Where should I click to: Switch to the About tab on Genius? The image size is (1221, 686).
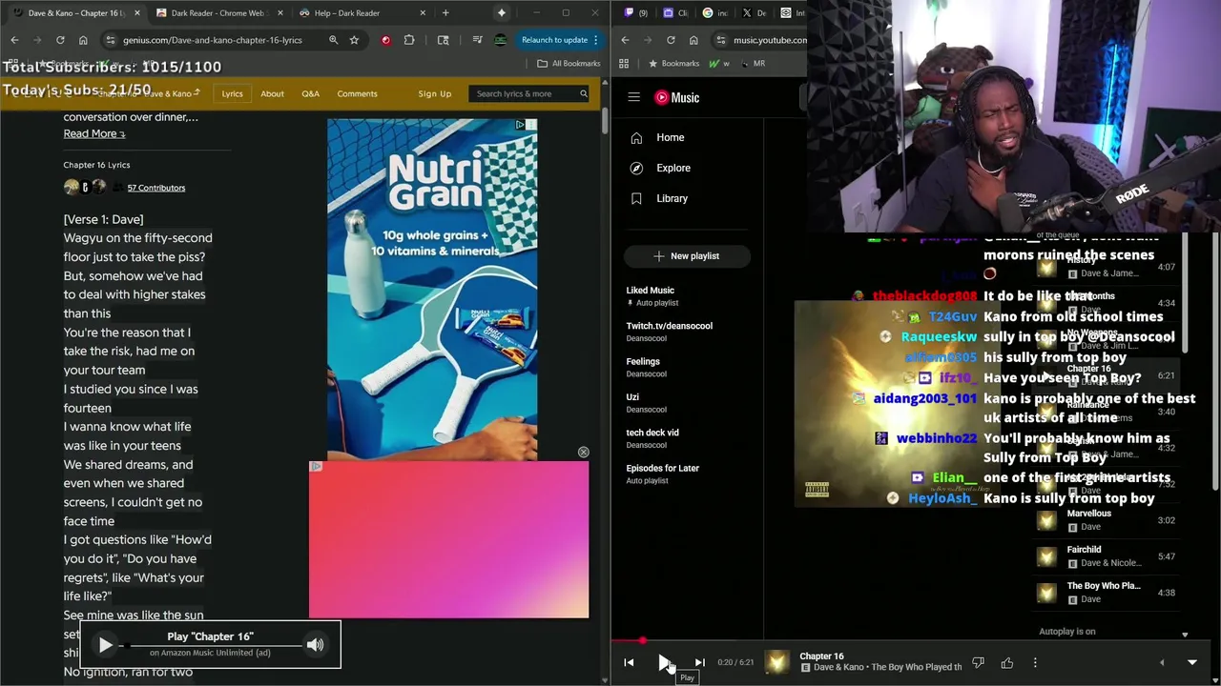(272, 93)
